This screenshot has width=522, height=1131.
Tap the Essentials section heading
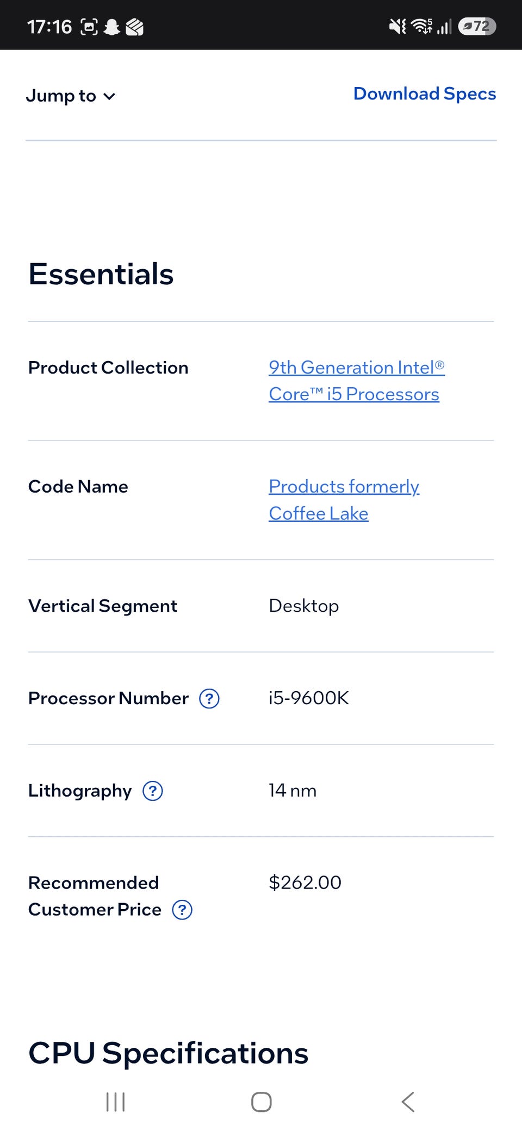101,274
